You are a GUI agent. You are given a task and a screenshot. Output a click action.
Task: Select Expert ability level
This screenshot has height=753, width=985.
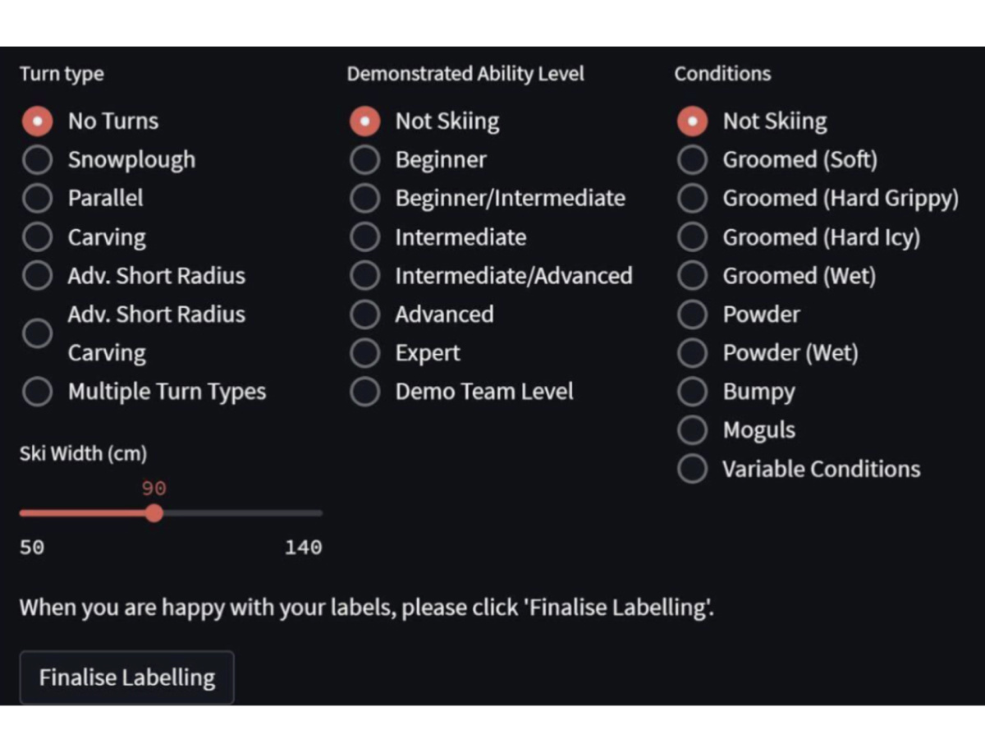coord(364,353)
